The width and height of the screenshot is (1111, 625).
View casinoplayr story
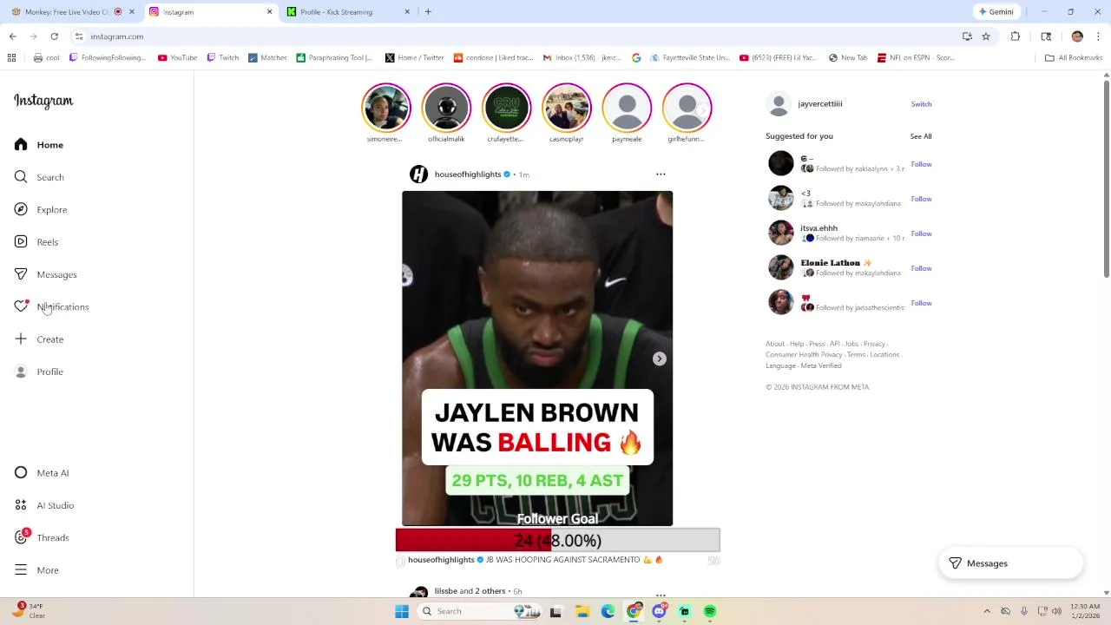click(566, 108)
